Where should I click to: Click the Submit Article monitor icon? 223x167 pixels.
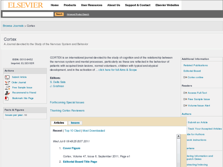point(7,77)
